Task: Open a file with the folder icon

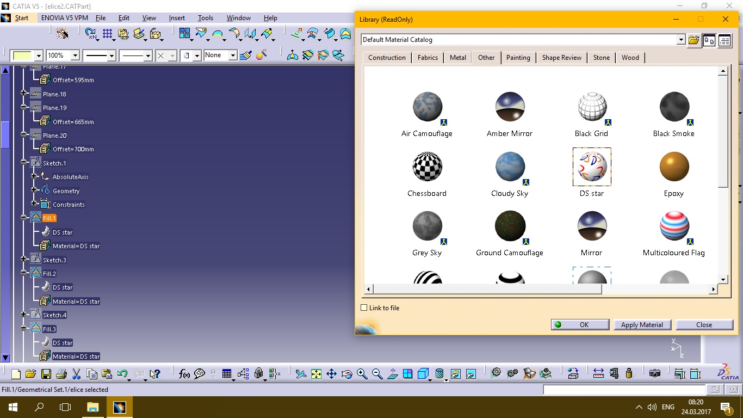Action: point(30,374)
